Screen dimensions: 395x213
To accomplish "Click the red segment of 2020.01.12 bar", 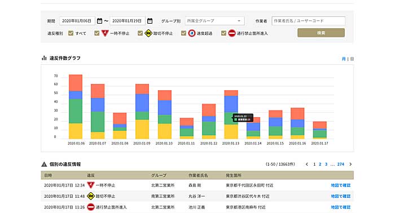I will click(209, 110).
